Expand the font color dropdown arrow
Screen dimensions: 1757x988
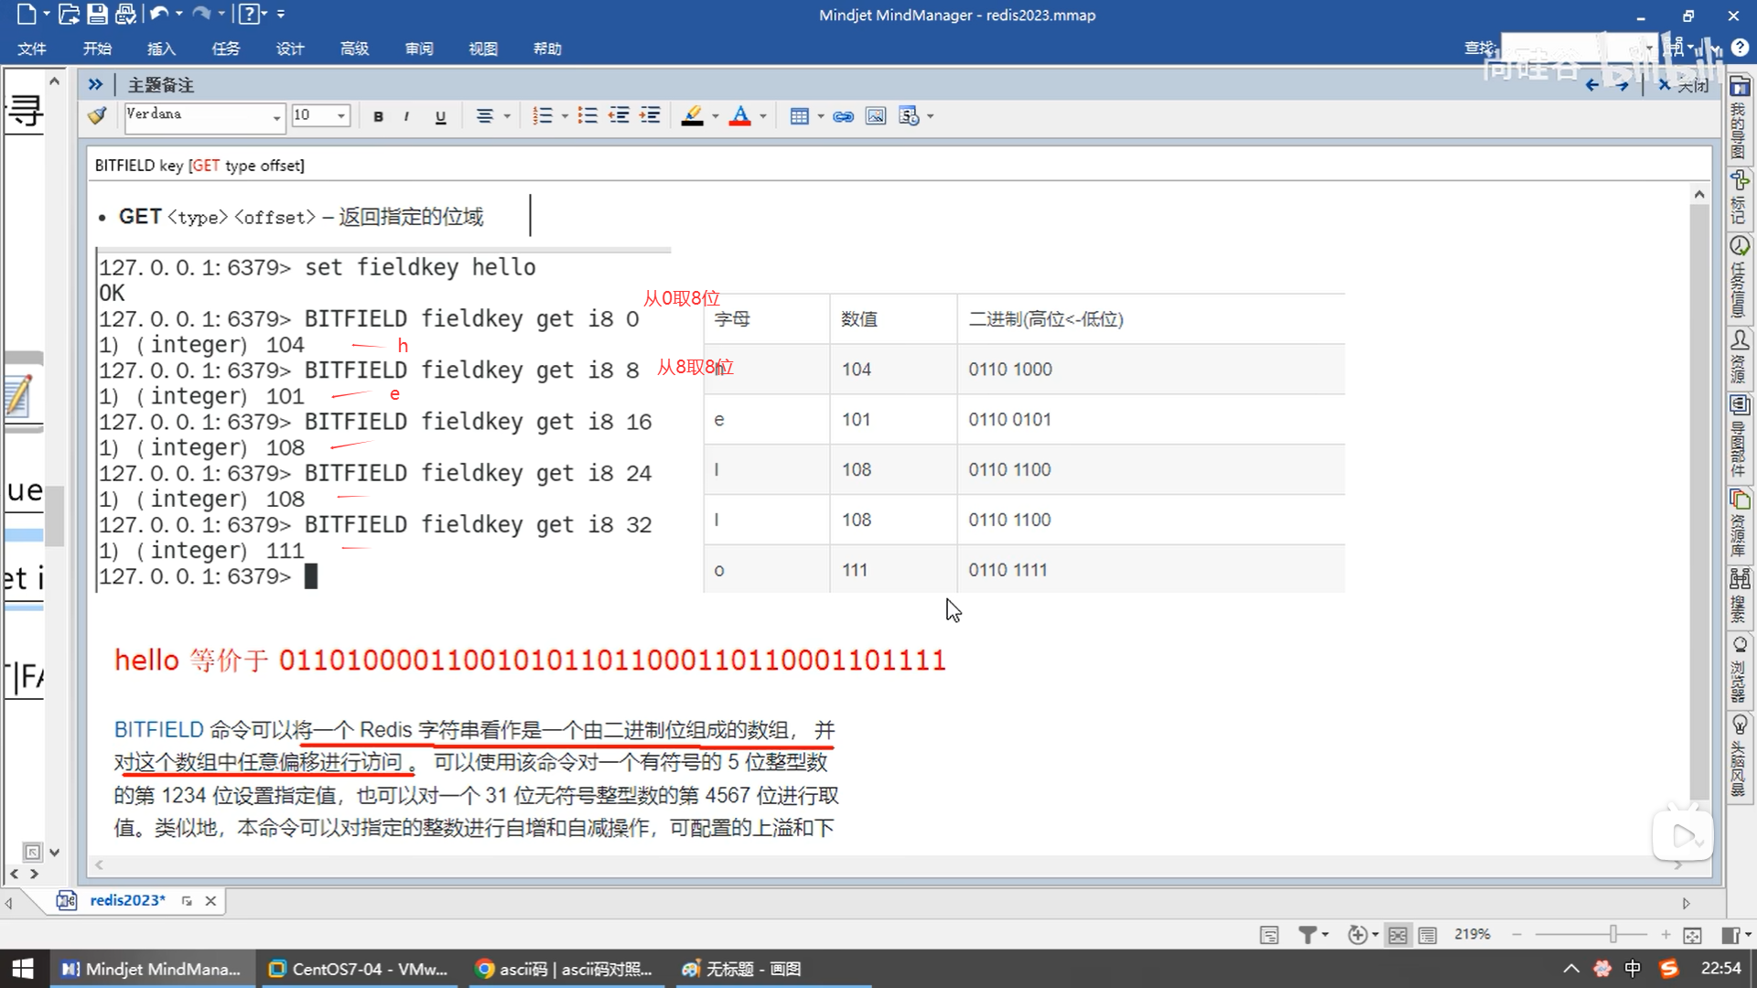point(763,116)
